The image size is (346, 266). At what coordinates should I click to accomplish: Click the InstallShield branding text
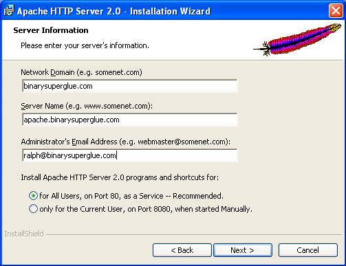point(24,234)
